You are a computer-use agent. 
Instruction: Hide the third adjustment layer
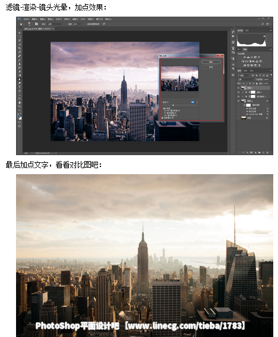pyautogui.click(x=238, y=96)
